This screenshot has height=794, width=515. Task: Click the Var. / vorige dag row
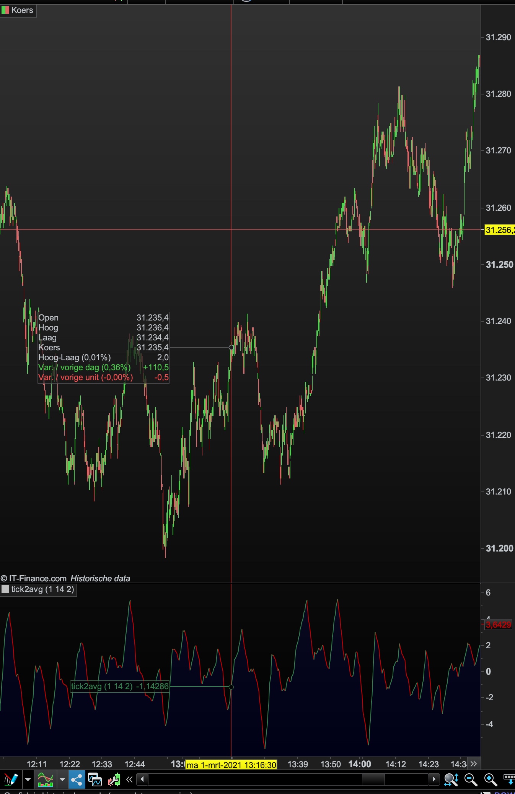(103, 367)
